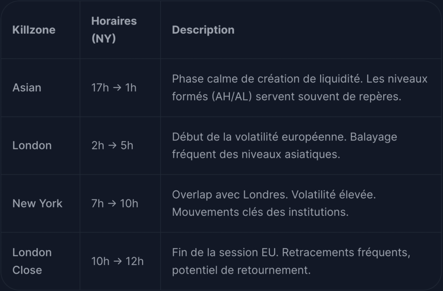This screenshot has height=291, width=443.
Task: Click the arrow in the London hours
Action: click(x=112, y=145)
